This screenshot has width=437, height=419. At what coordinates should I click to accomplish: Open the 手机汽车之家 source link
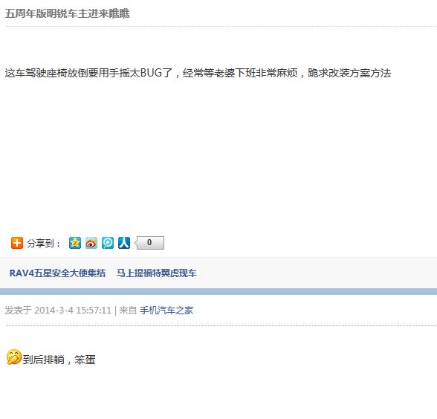tap(166, 311)
